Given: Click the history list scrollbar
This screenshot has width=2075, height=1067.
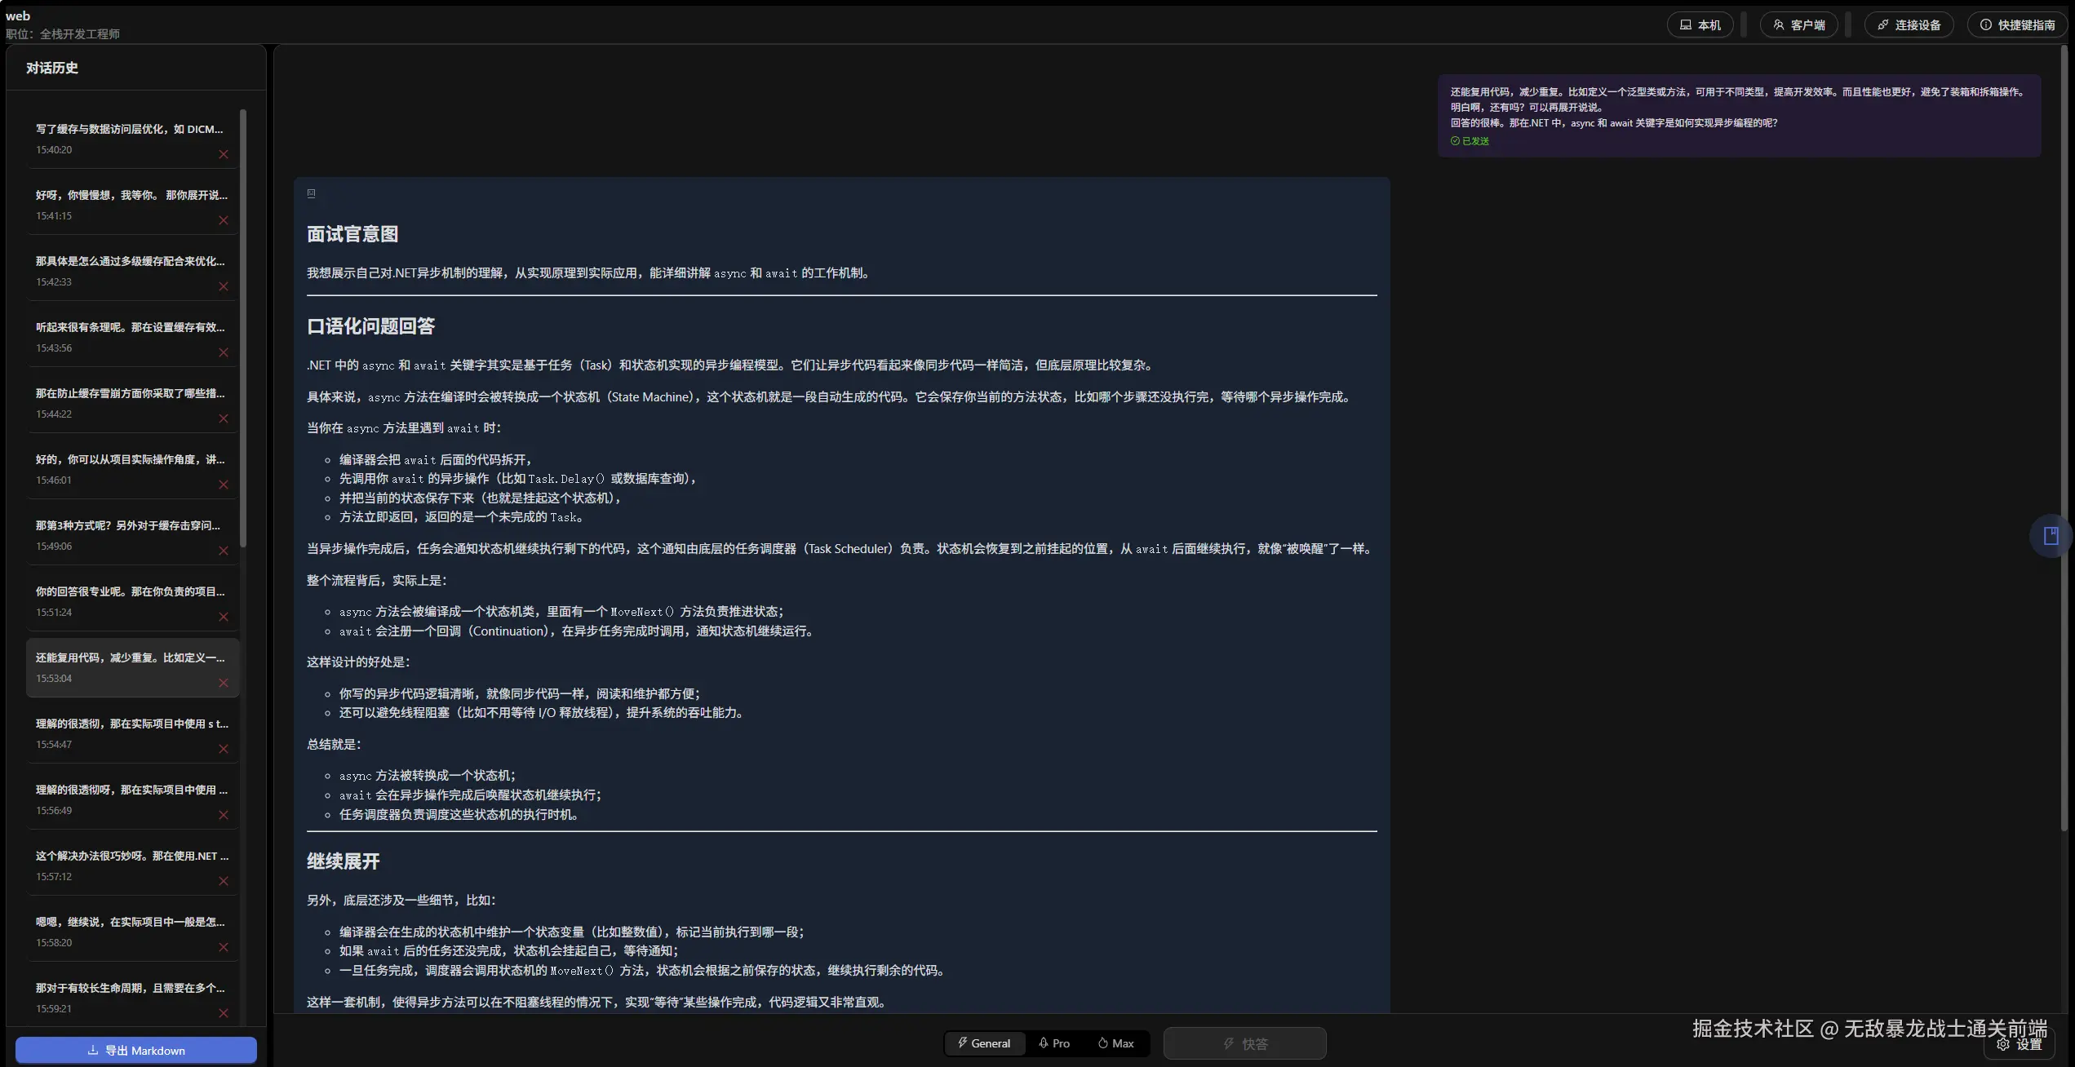Looking at the screenshot, I should [x=243, y=326].
